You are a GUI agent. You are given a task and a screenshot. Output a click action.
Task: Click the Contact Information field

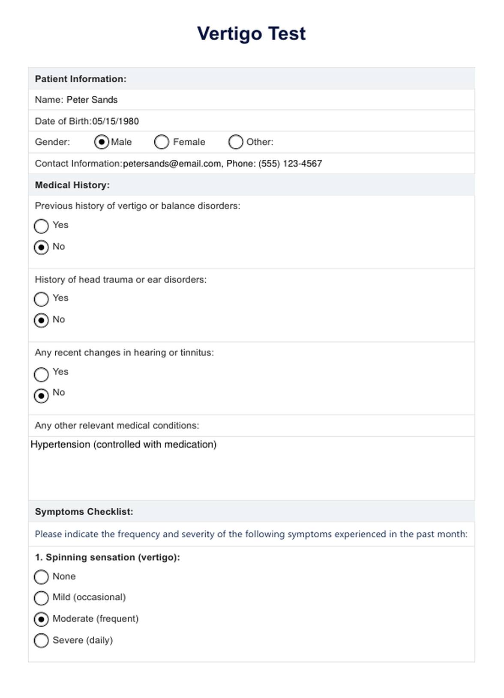point(222,164)
